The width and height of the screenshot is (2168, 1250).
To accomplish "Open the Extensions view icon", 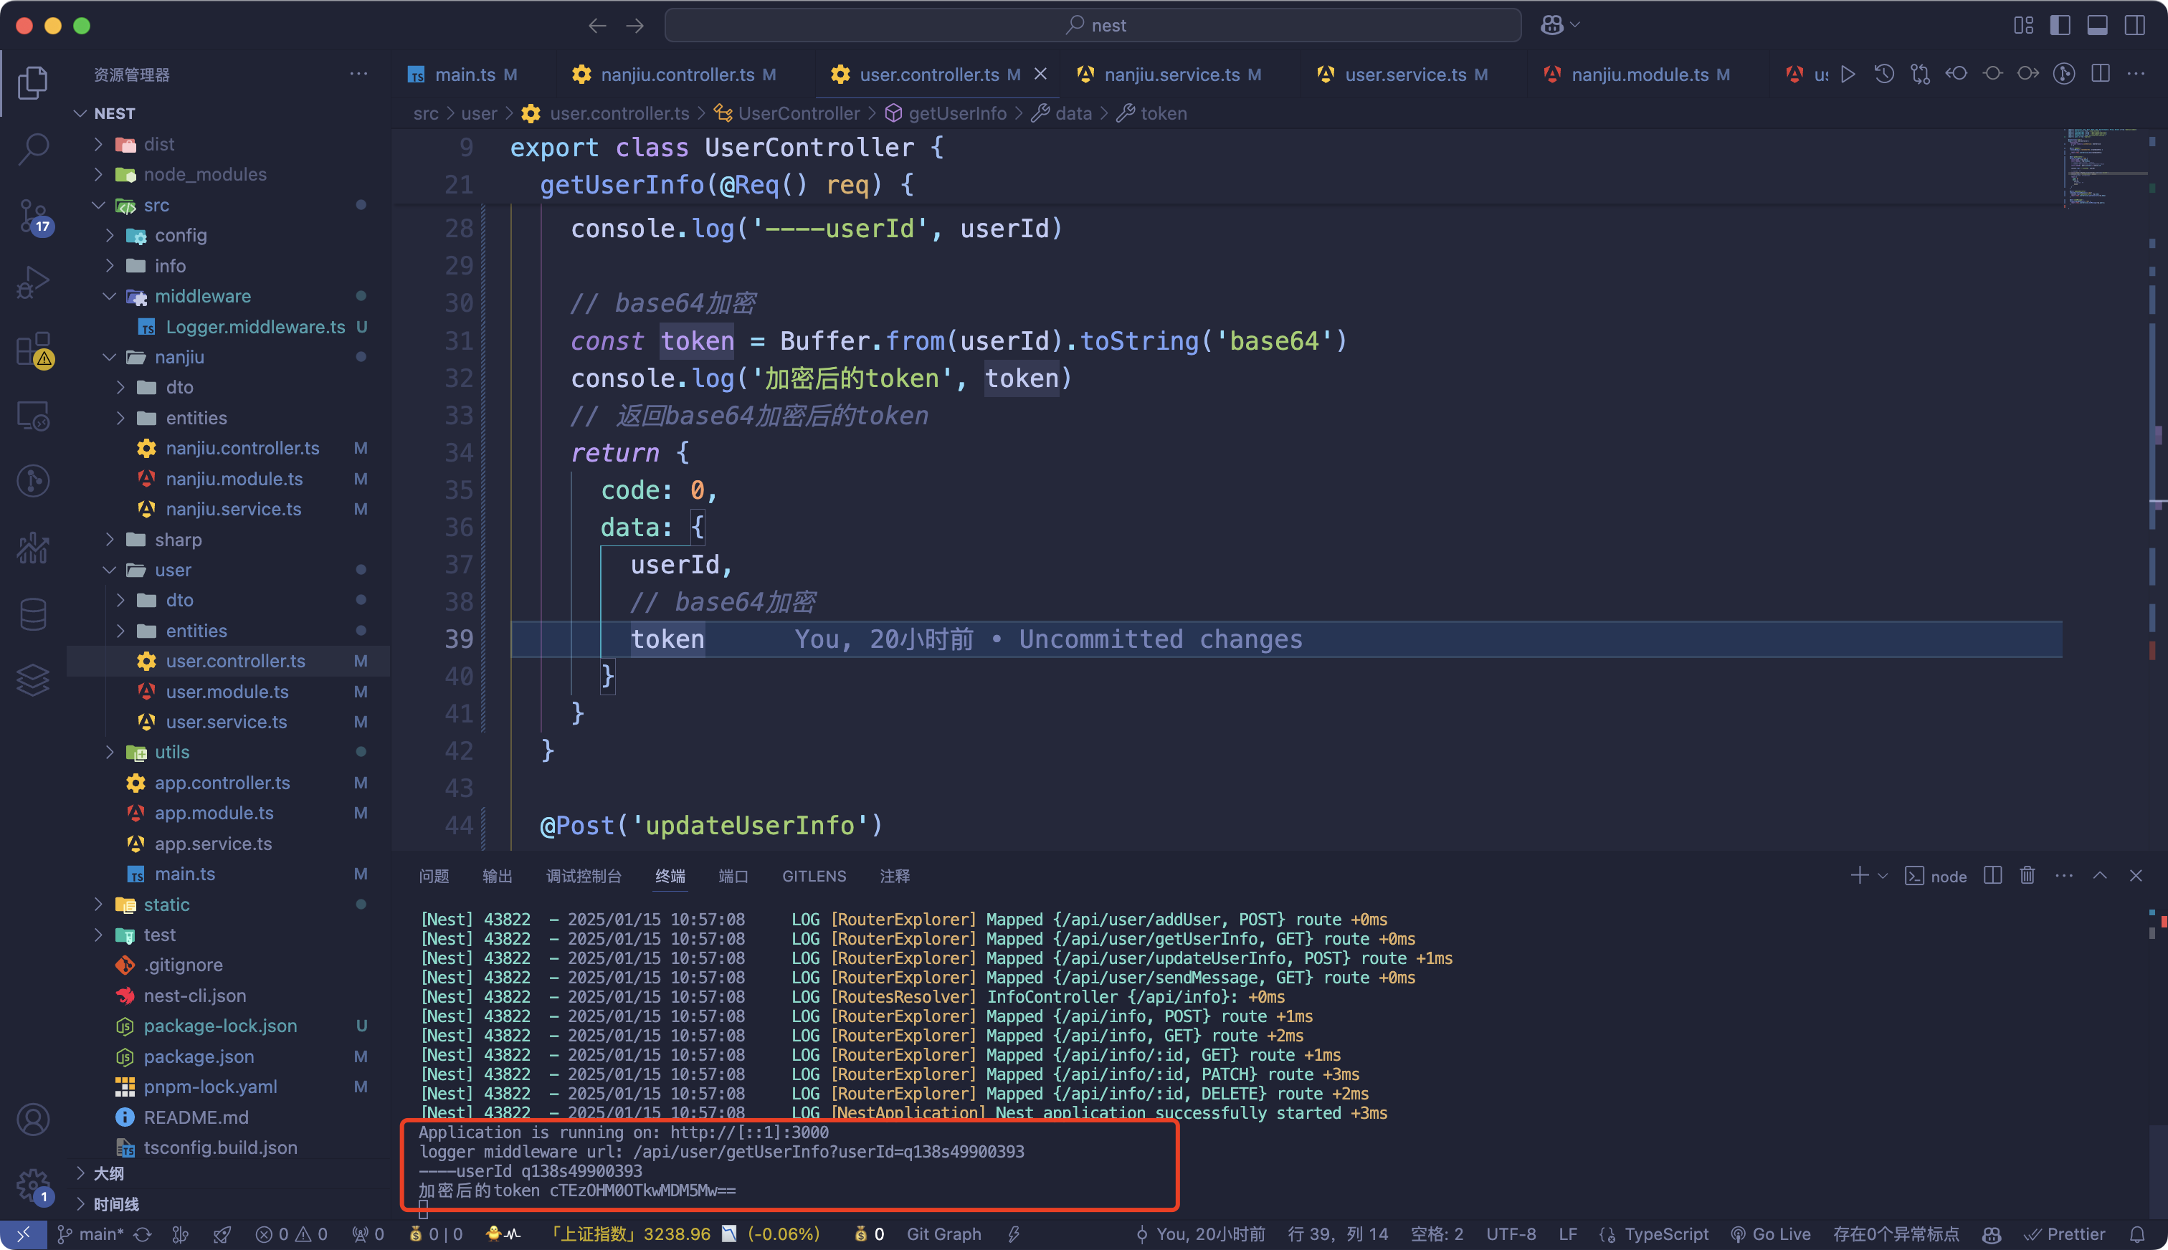I will [x=33, y=348].
